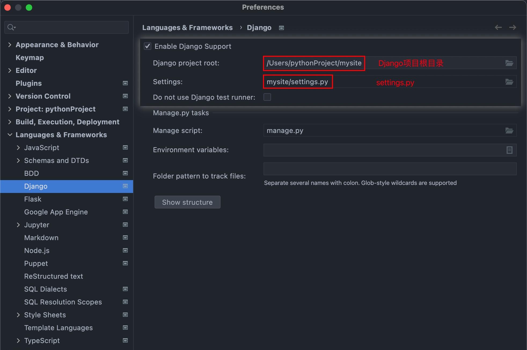Click the project-level icon next to JavaScript
Viewport: 527px width, 350px height.
[x=125, y=147]
